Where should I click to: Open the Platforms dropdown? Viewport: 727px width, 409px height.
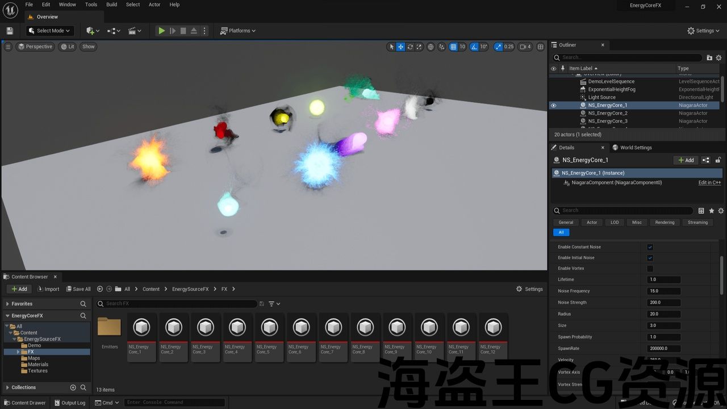238,31
